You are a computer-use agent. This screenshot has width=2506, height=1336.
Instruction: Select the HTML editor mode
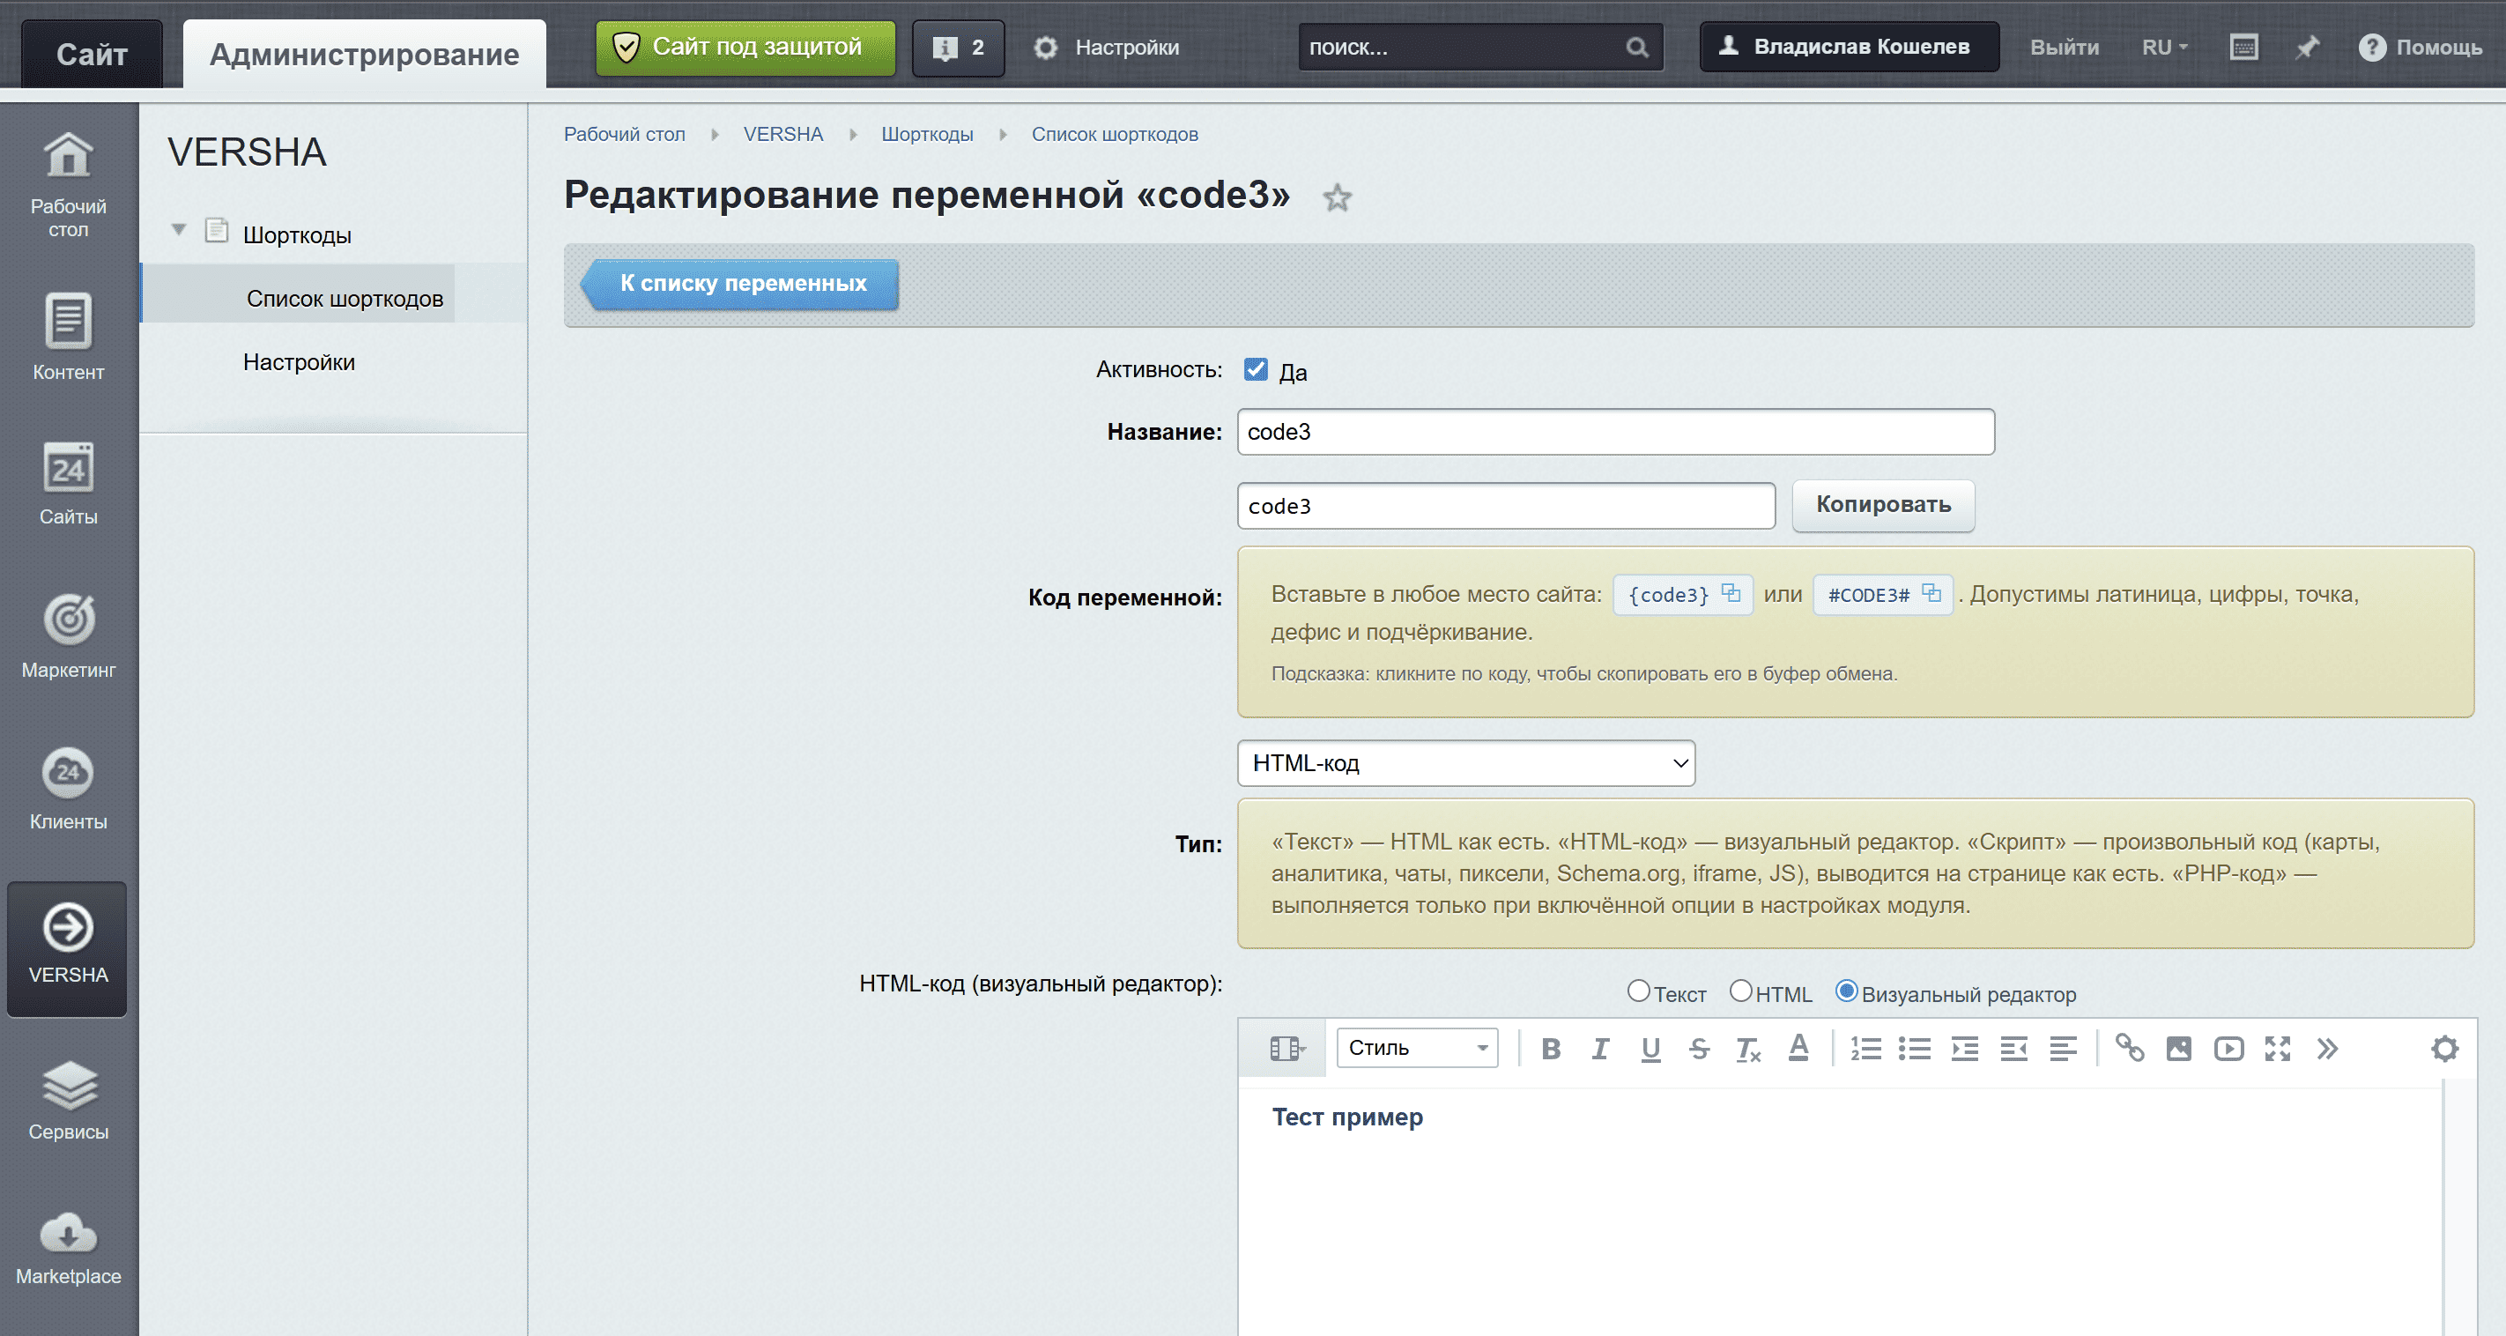pyautogui.click(x=1740, y=991)
